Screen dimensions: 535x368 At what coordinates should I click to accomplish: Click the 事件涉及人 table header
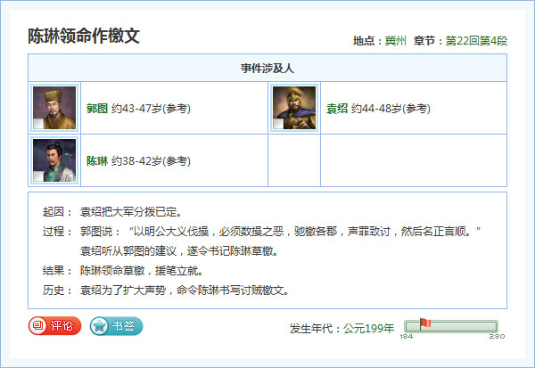[267, 68]
